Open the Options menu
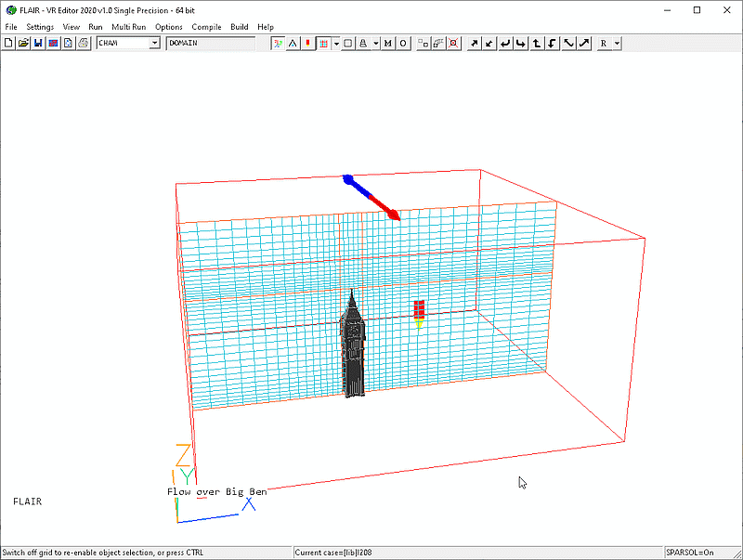Viewport: 743px width, 560px height. pos(169,27)
